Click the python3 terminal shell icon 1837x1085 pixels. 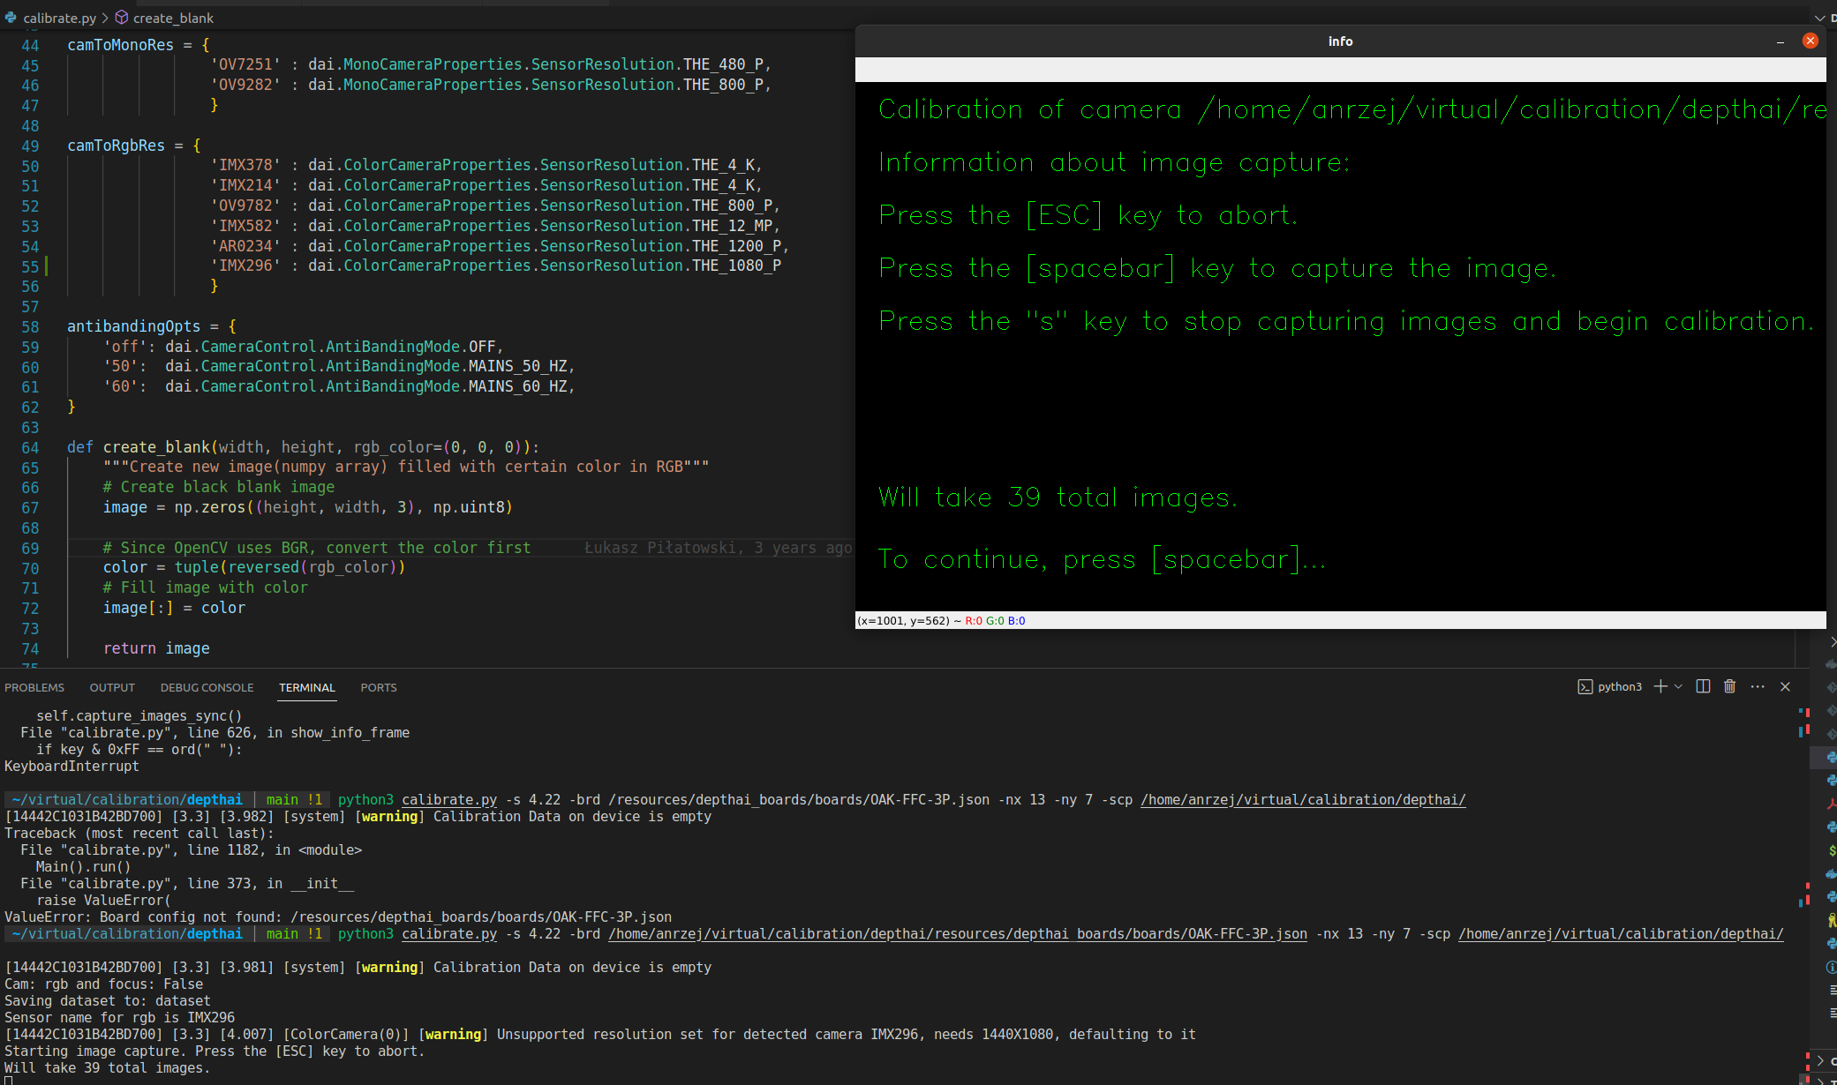click(1585, 687)
